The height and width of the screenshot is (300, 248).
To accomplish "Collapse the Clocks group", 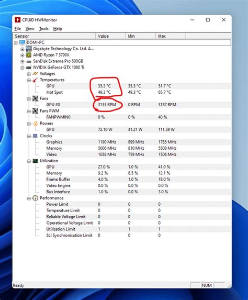I will (29, 136).
